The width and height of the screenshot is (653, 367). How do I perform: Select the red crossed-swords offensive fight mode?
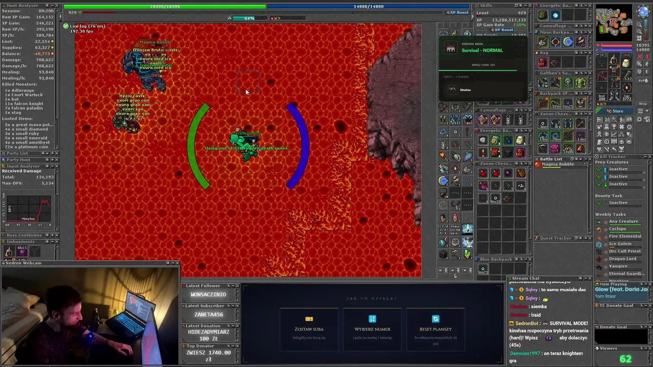pyautogui.click(x=639, y=56)
